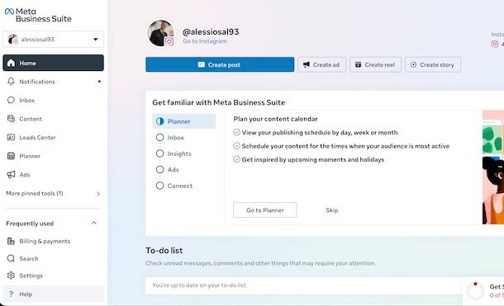This screenshot has width=504, height=306.
Task: Open Notifications in the sidebar menu
Action: click(x=54, y=82)
